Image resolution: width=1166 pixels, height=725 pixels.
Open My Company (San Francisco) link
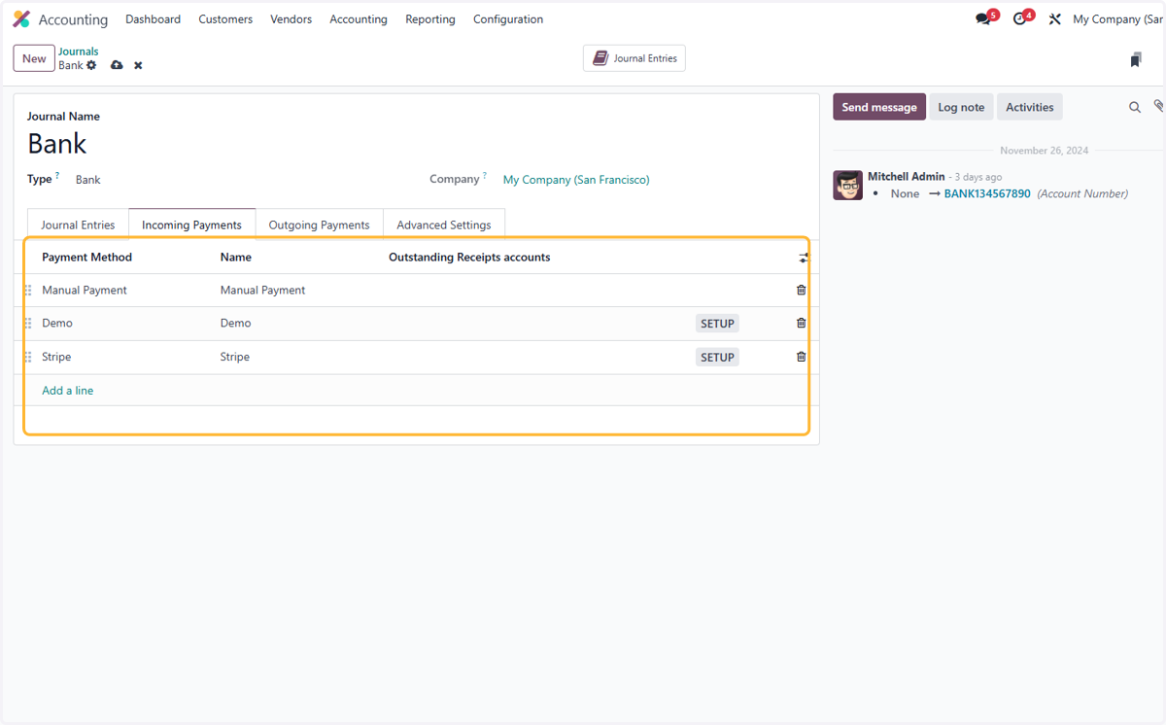(x=576, y=180)
